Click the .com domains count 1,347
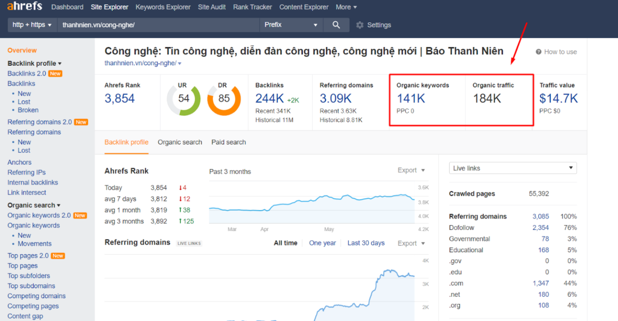This screenshot has height=321, width=618. [541, 283]
